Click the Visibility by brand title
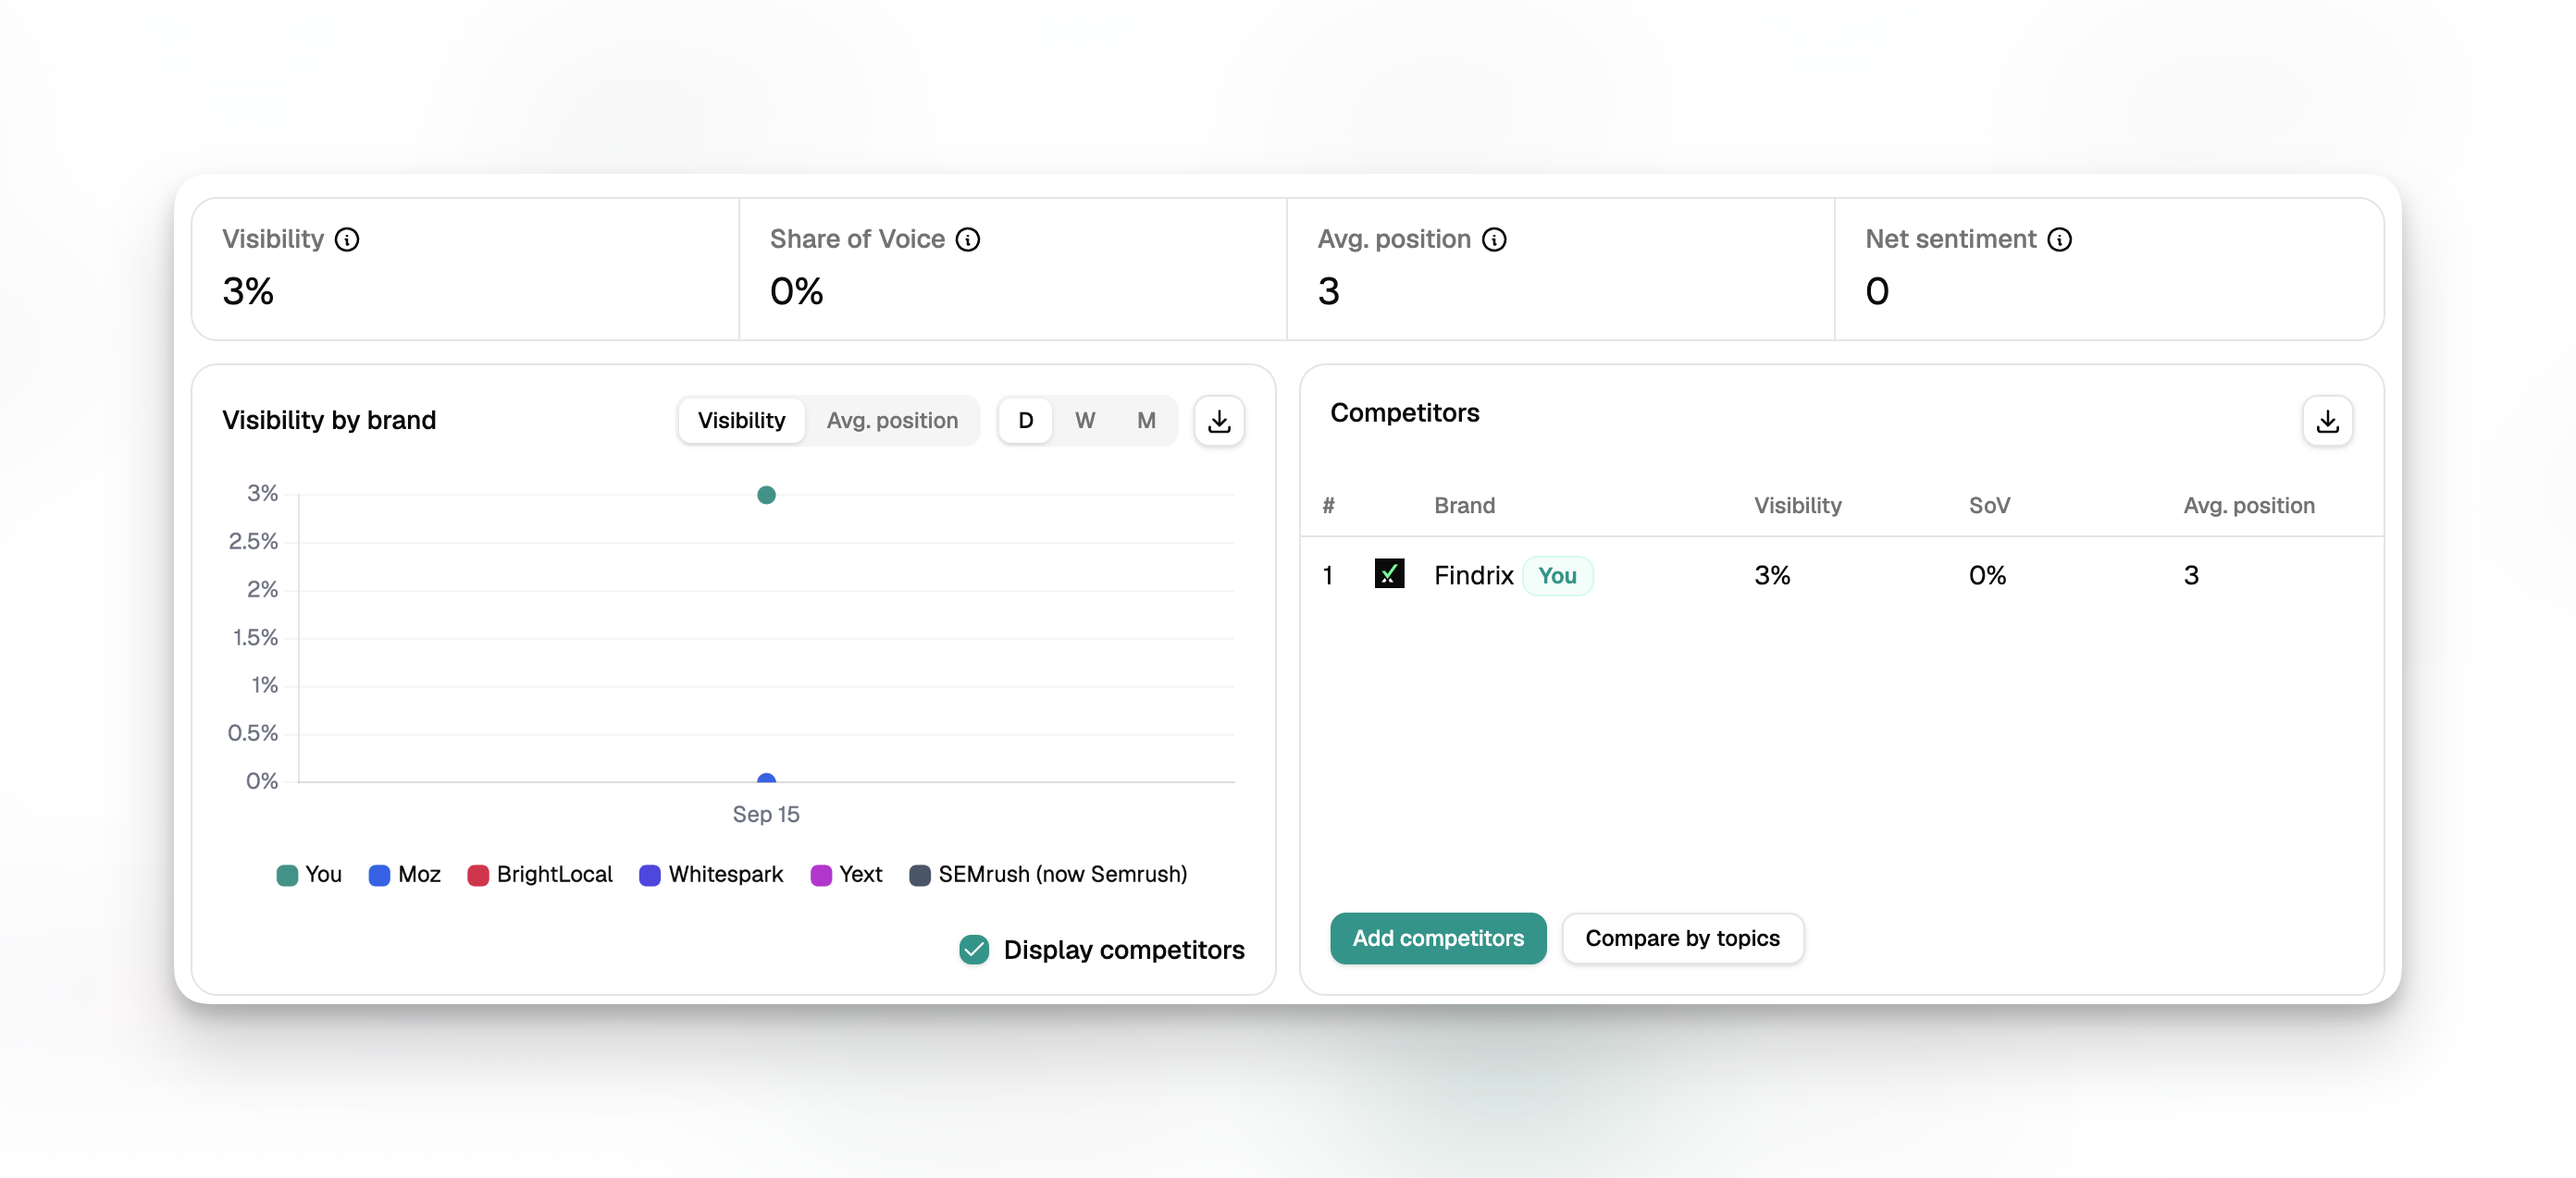The image size is (2576, 1178). click(329, 421)
